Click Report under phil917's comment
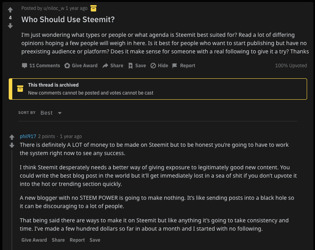This screenshot has width=315, height=250. coord(77,240)
